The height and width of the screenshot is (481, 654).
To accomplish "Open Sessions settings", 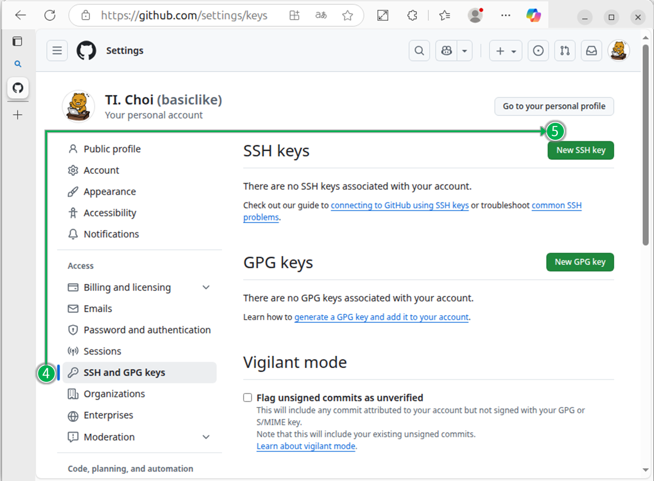I will click(x=139, y=351).
